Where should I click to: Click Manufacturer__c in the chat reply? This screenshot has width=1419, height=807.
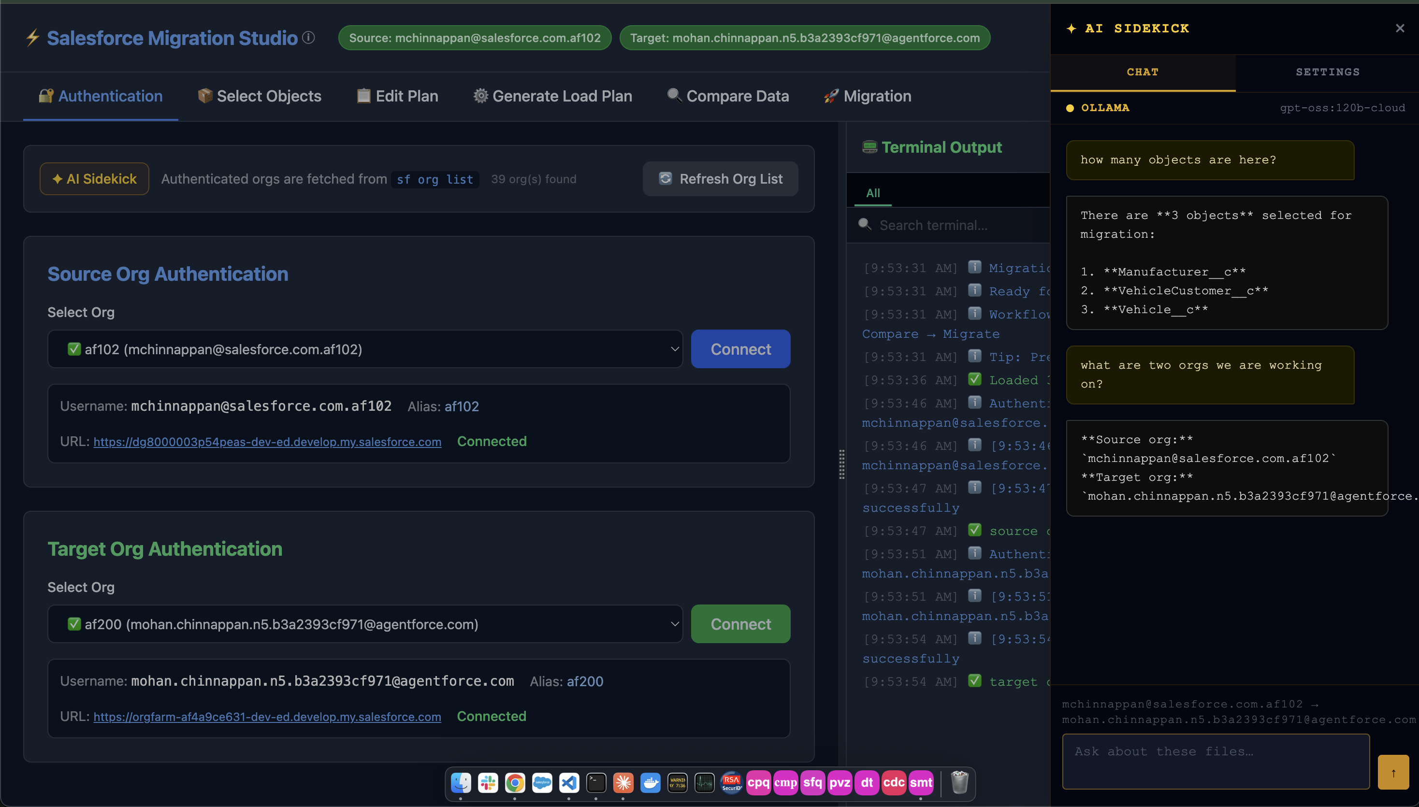pos(1174,272)
